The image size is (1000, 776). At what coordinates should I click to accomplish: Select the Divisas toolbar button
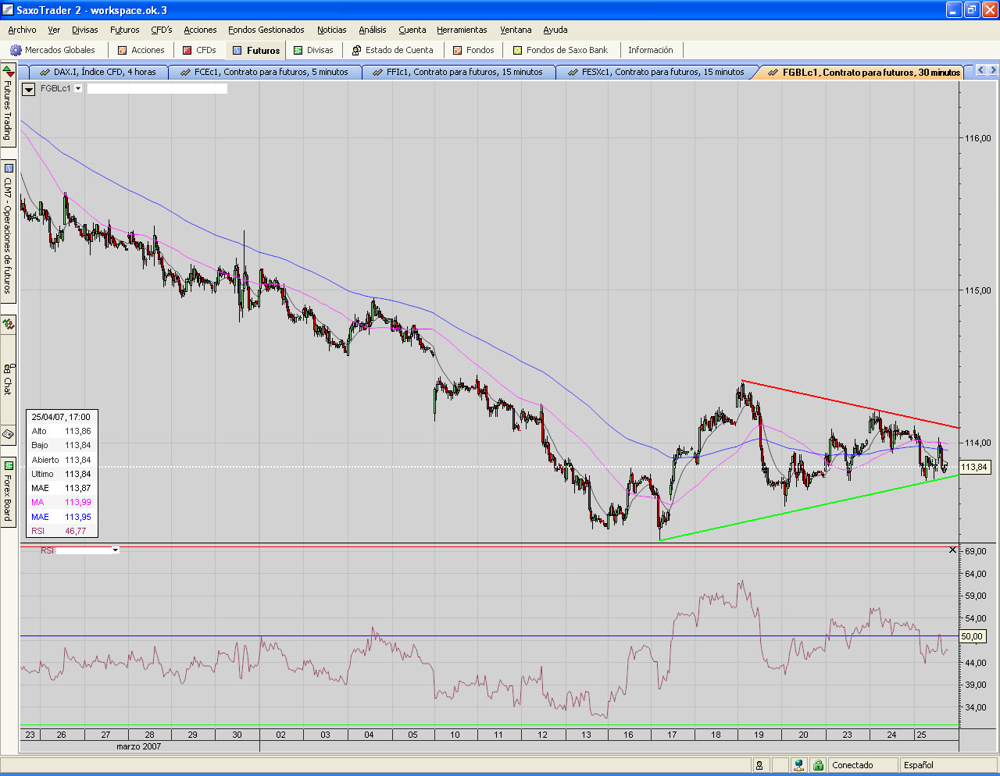click(312, 50)
